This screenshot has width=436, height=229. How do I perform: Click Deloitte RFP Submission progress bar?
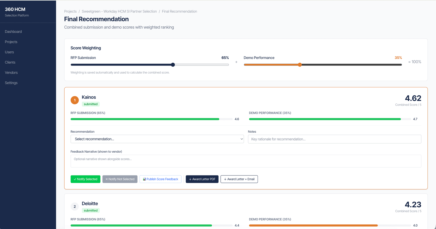[x=152, y=225]
